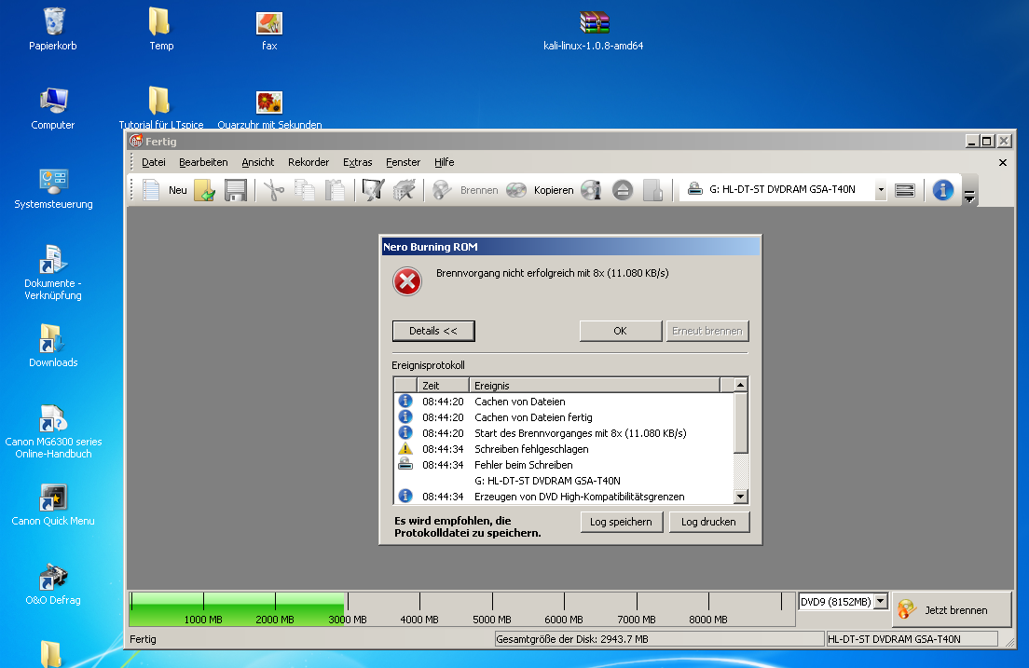Click Log speichern button

[x=622, y=522]
